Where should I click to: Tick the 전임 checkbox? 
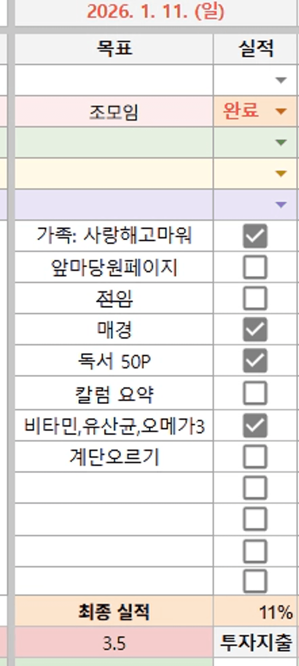click(x=255, y=298)
